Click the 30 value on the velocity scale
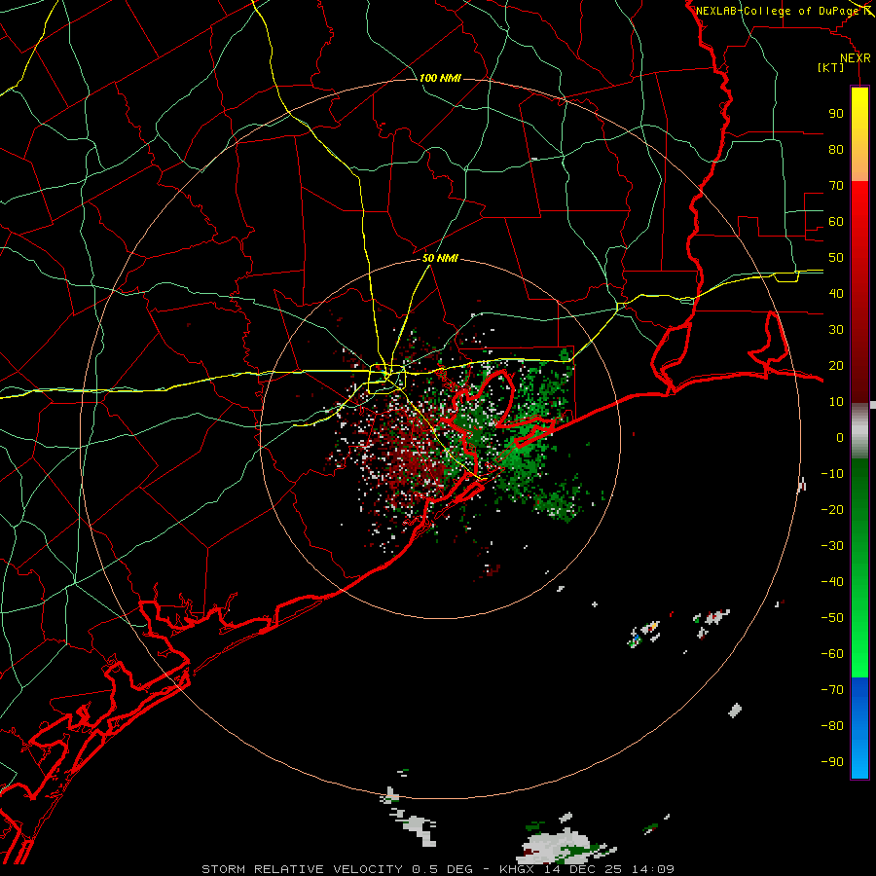 [836, 330]
